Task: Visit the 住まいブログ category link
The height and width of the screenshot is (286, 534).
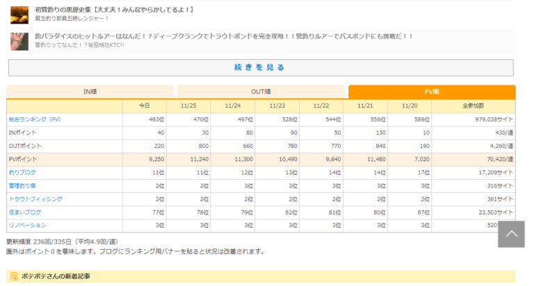Action: point(25,212)
